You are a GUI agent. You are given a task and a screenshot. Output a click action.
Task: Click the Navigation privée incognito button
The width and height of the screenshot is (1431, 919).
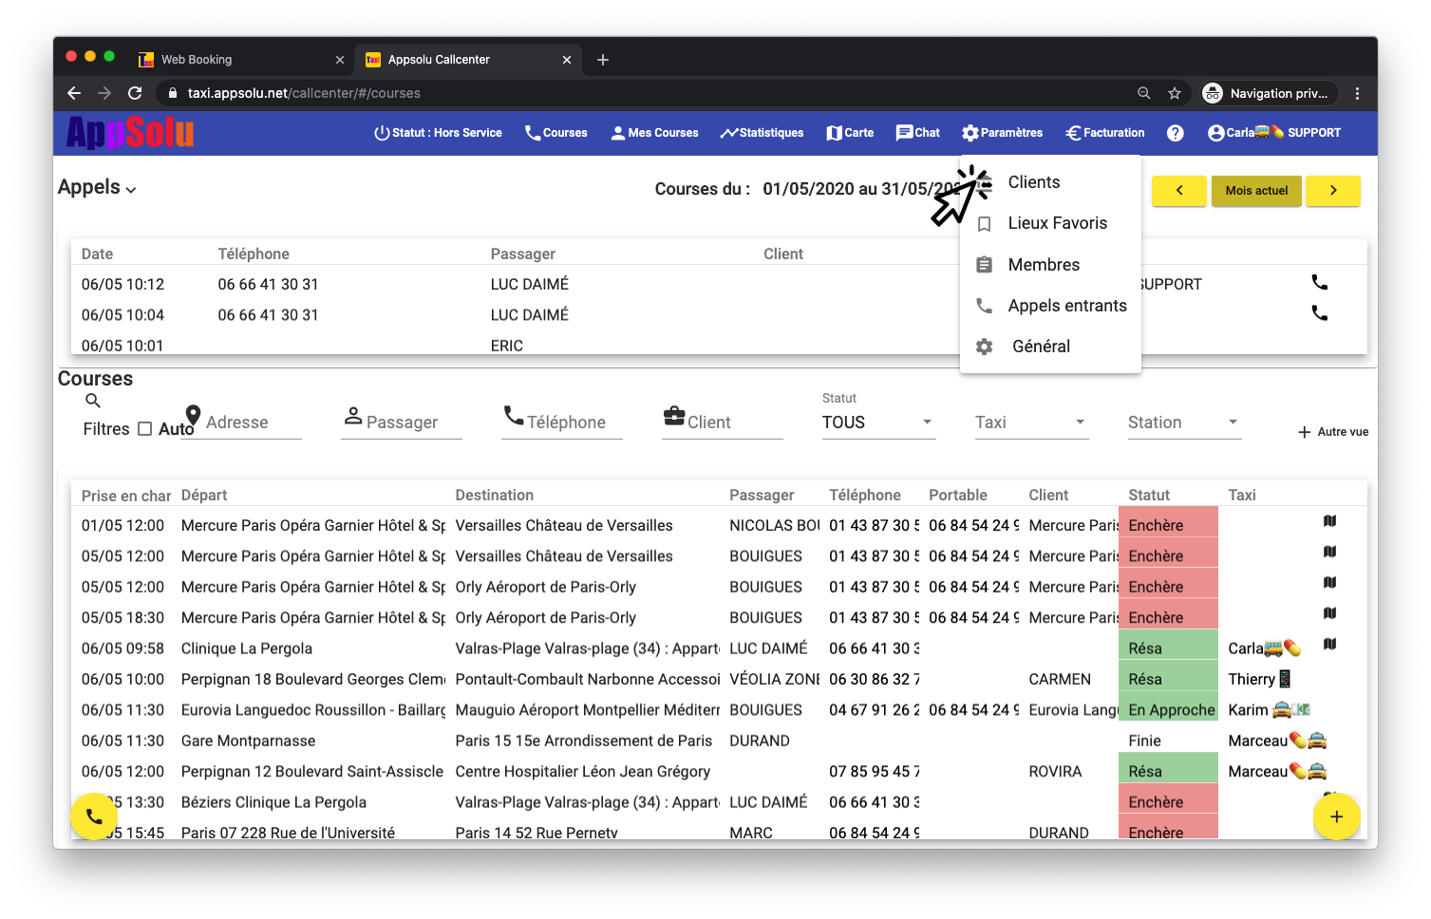1269,93
